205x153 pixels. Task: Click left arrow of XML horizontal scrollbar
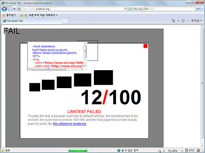click(x=30, y=69)
